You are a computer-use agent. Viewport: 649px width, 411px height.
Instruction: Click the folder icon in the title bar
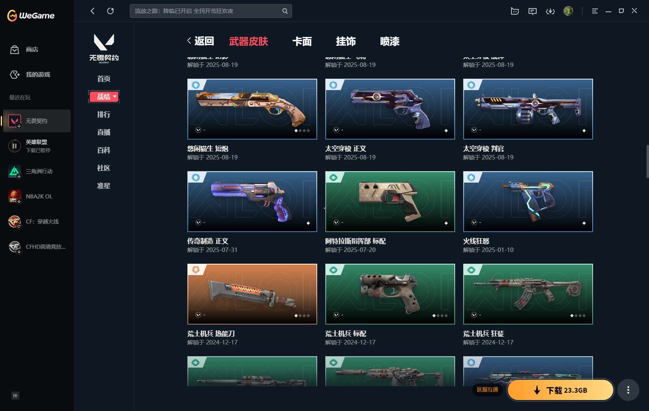tap(515, 11)
